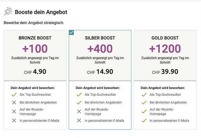Viewport: 201px width, 138px height.
Task: Click Gold checkmark for Top-Suchresultat
Action: coord(144,95)
